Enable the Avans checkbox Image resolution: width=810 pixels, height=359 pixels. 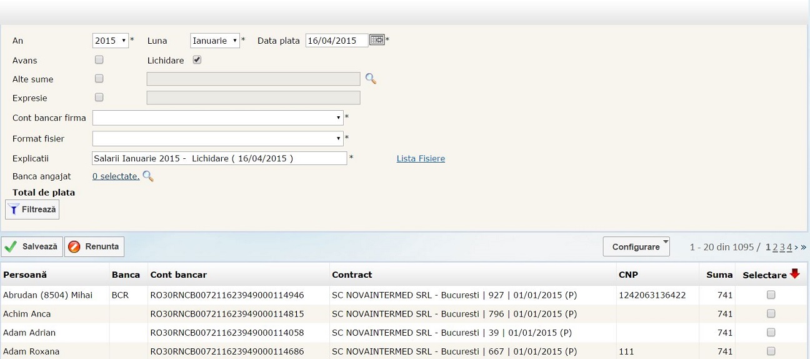(99, 60)
